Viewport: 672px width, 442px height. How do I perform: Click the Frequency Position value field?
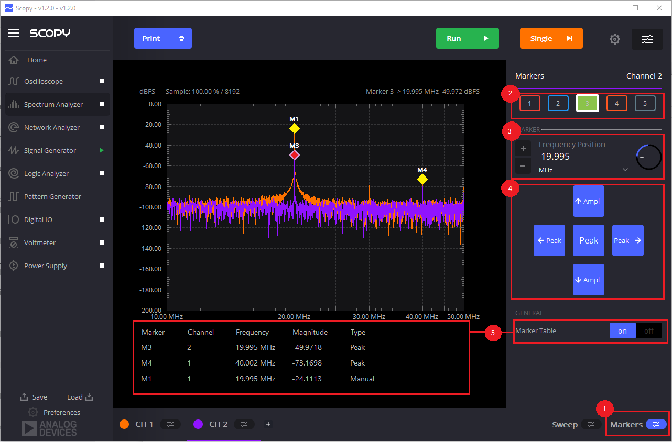[583, 157]
